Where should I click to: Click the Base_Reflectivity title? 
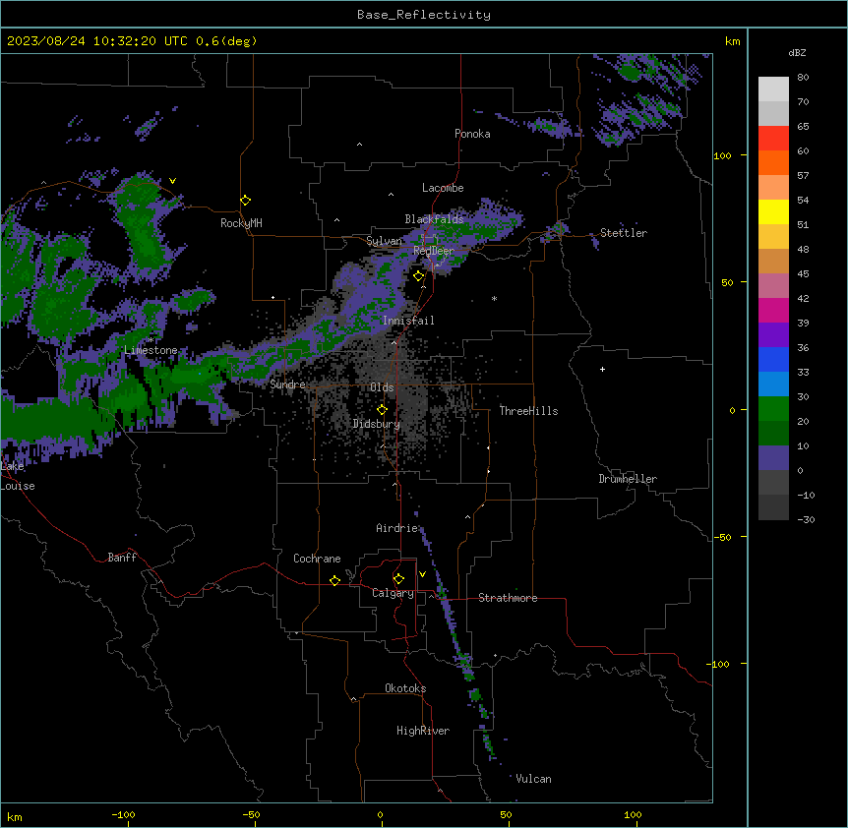424,15
